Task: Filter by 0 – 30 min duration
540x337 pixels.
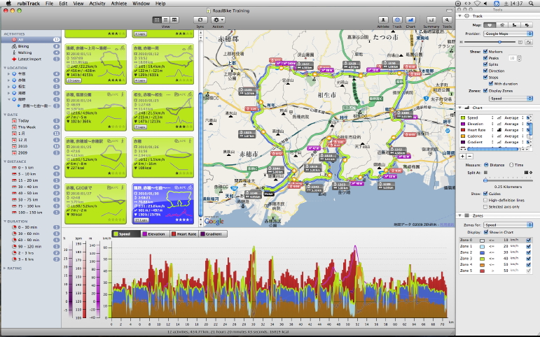Action: [x=31, y=227]
